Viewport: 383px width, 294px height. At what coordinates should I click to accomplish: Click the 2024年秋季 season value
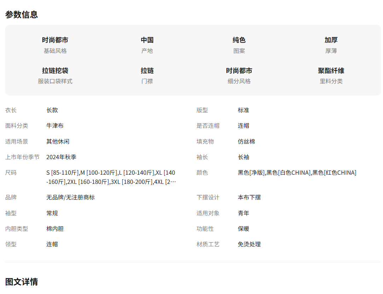coord(61,157)
